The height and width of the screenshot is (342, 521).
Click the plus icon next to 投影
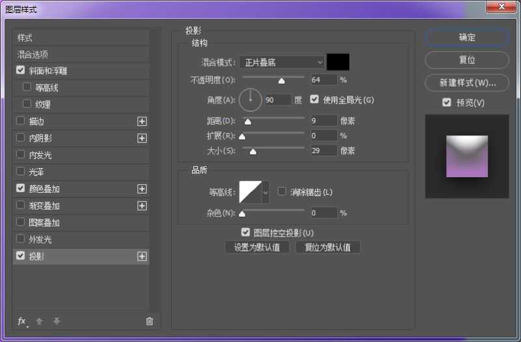[142, 257]
